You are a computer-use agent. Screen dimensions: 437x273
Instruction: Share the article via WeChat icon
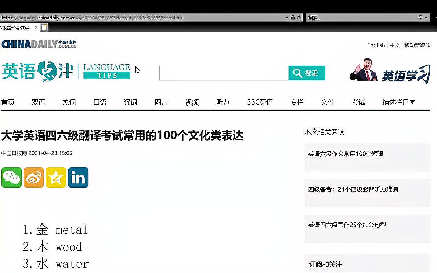(11, 177)
